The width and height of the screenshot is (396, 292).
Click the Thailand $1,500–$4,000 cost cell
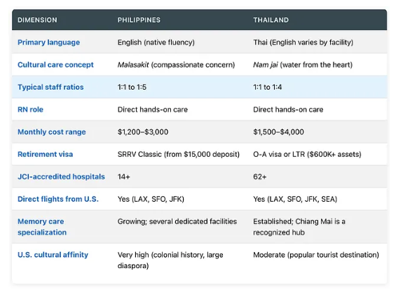(278, 132)
